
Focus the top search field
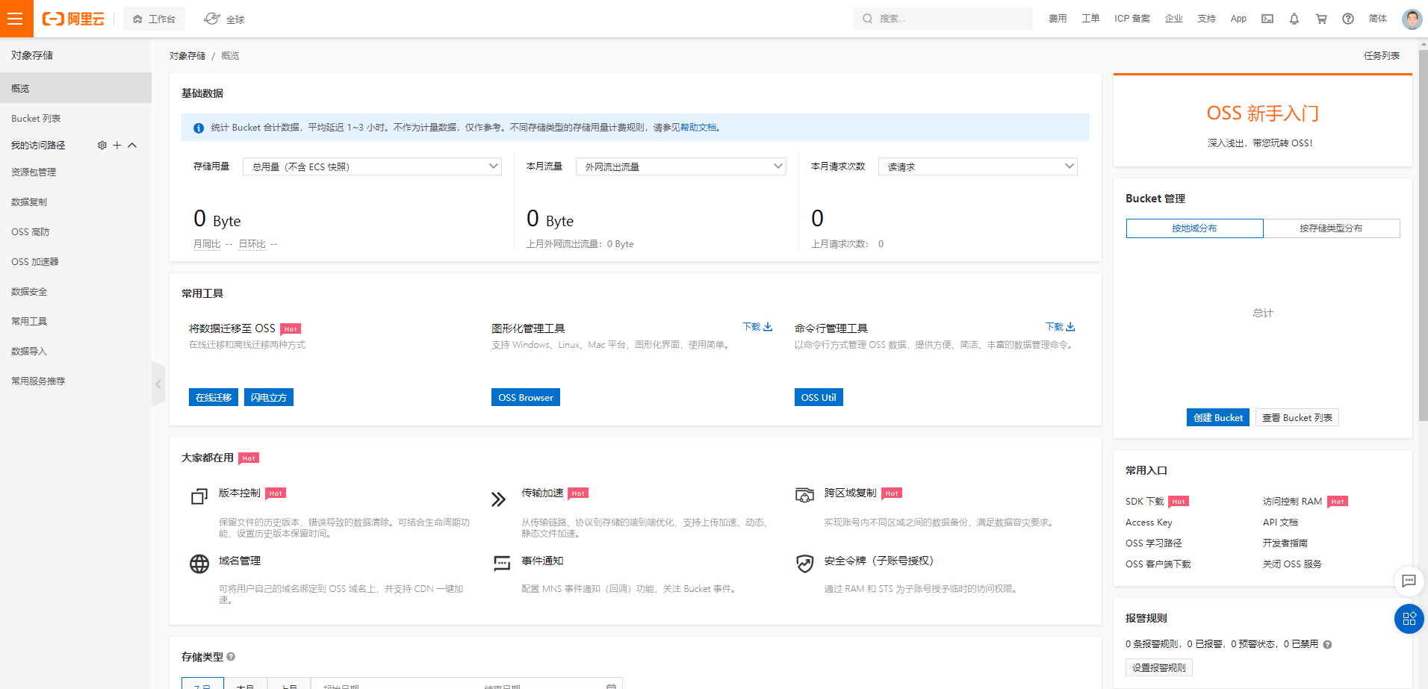[x=943, y=19]
